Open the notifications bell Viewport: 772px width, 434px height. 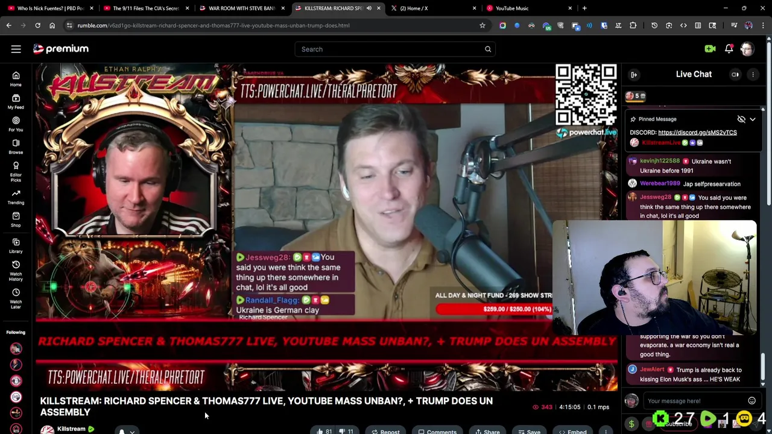pyautogui.click(x=729, y=49)
